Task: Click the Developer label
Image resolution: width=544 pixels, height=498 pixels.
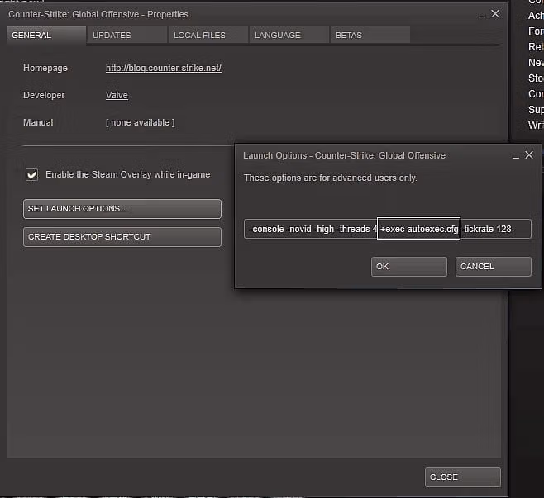Action: [44, 95]
